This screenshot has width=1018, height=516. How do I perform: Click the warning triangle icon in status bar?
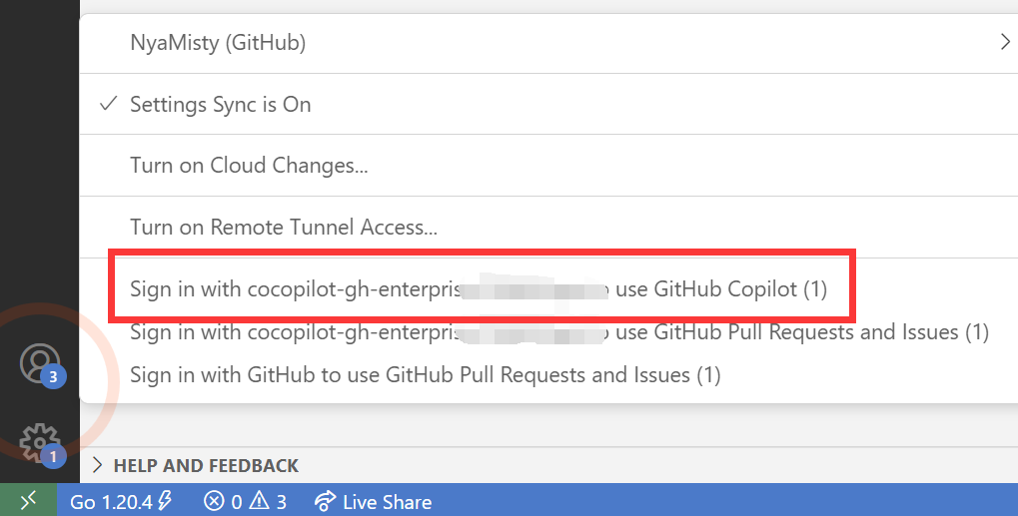coord(259,501)
